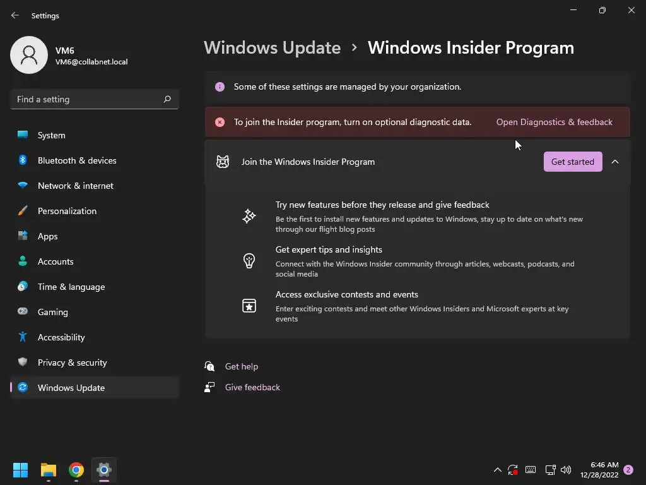This screenshot has height=485, width=646.
Task: Open the touch keyboard tray icon
Action: (531, 470)
